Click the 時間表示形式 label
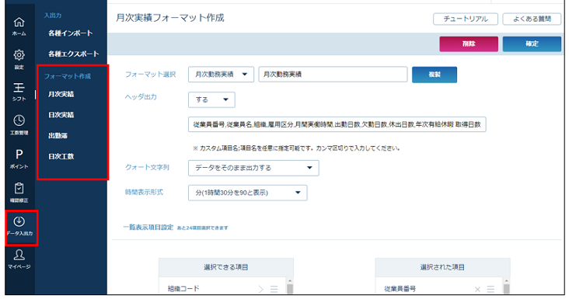Screen dimensions: 569x303 click(x=144, y=193)
